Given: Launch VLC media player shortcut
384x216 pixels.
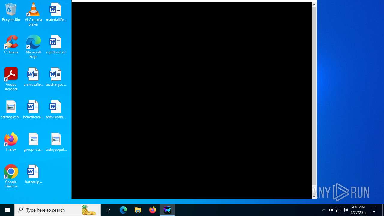Looking at the screenshot, I should (x=33, y=14).
